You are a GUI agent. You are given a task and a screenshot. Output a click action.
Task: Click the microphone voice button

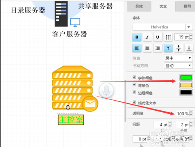(106, 90)
